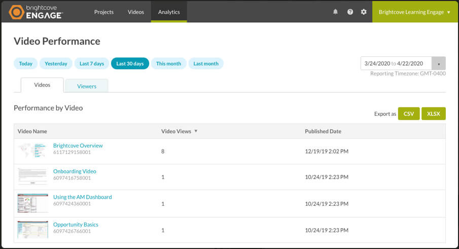Select the Last 30 days filter

pos(130,64)
